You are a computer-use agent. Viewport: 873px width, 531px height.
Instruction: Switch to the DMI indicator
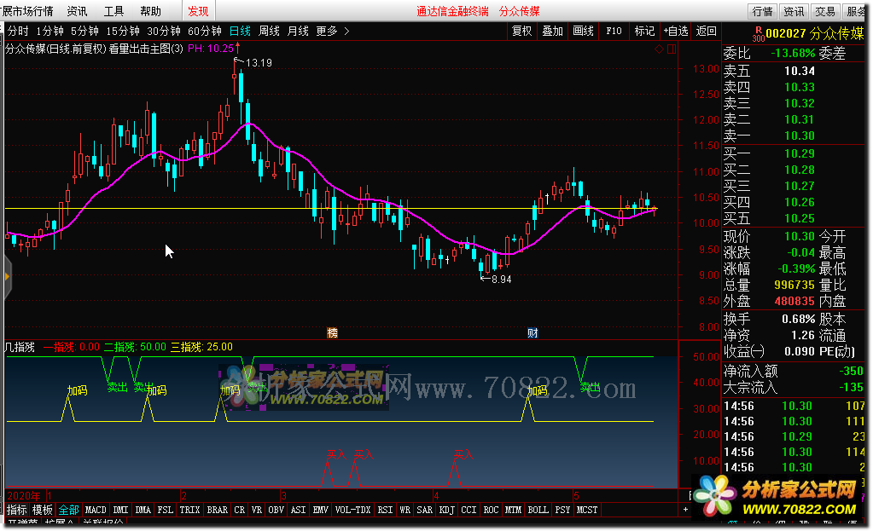point(121,510)
